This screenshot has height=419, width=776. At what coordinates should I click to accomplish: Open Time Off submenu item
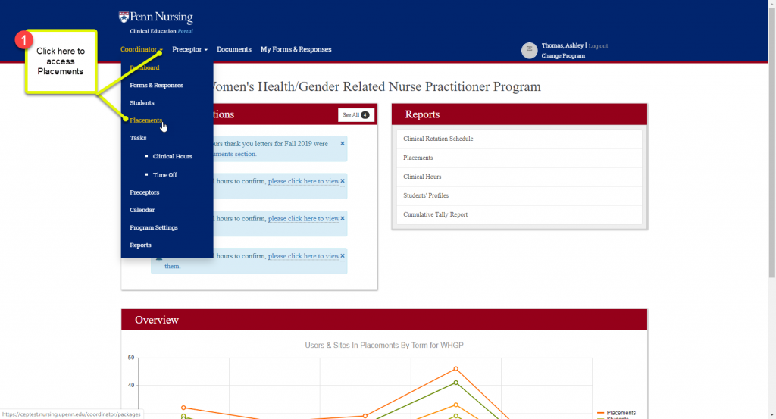tap(164, 174)
